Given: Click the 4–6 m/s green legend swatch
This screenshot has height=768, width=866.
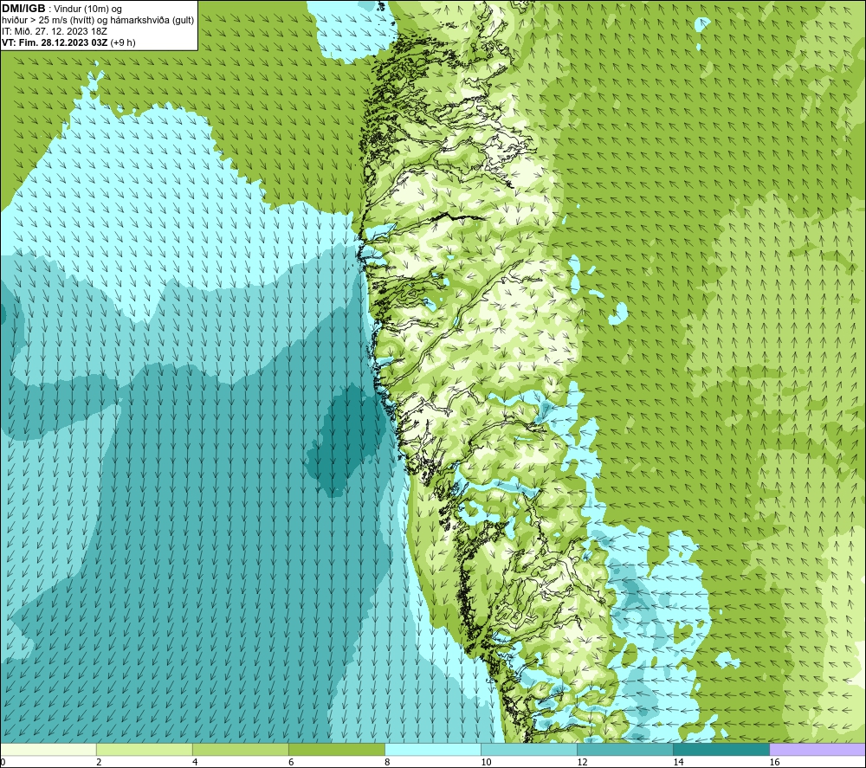Looking at the screenshot, I should click(241, 749).
